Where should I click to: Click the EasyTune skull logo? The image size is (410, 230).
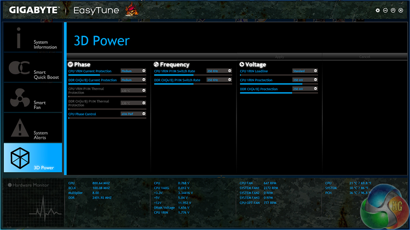tap(131, 10)
